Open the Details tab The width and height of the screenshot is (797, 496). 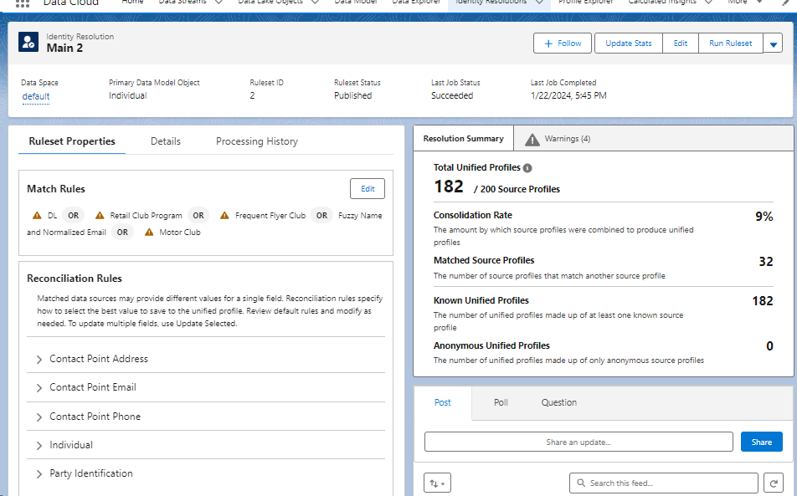coord(166,141)
